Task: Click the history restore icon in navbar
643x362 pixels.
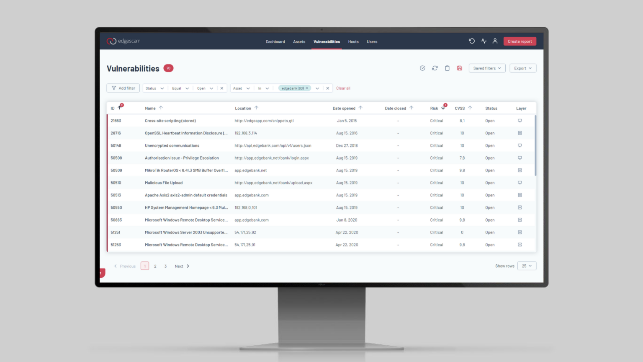Action: pos(472,41)
